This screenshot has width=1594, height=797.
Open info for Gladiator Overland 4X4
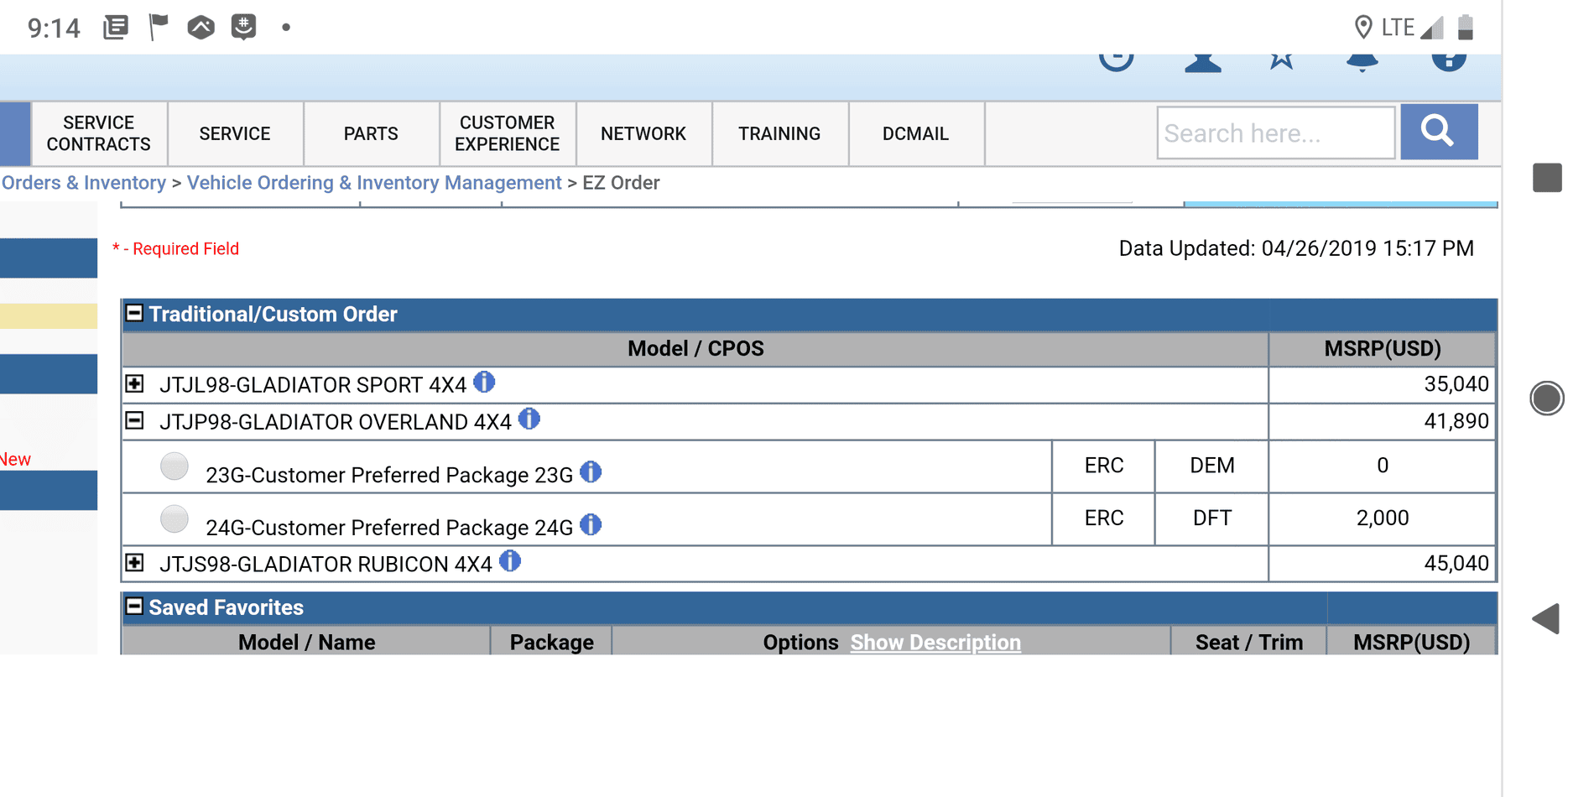click(529, 419)
